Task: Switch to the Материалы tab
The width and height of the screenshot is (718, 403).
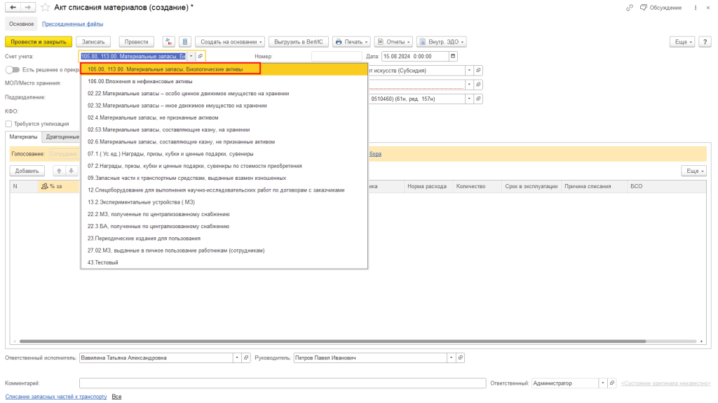Action: click(x=23, y=137)
